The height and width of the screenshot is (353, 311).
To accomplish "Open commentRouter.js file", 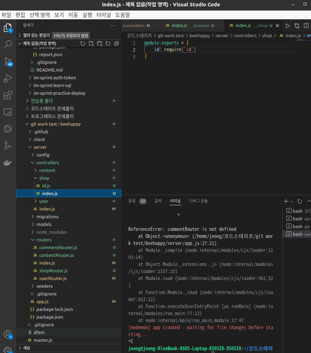I will tap(58, 248).
